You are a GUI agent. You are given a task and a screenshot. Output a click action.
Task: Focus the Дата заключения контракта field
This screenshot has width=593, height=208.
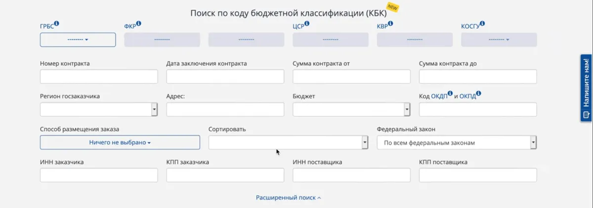225,77
